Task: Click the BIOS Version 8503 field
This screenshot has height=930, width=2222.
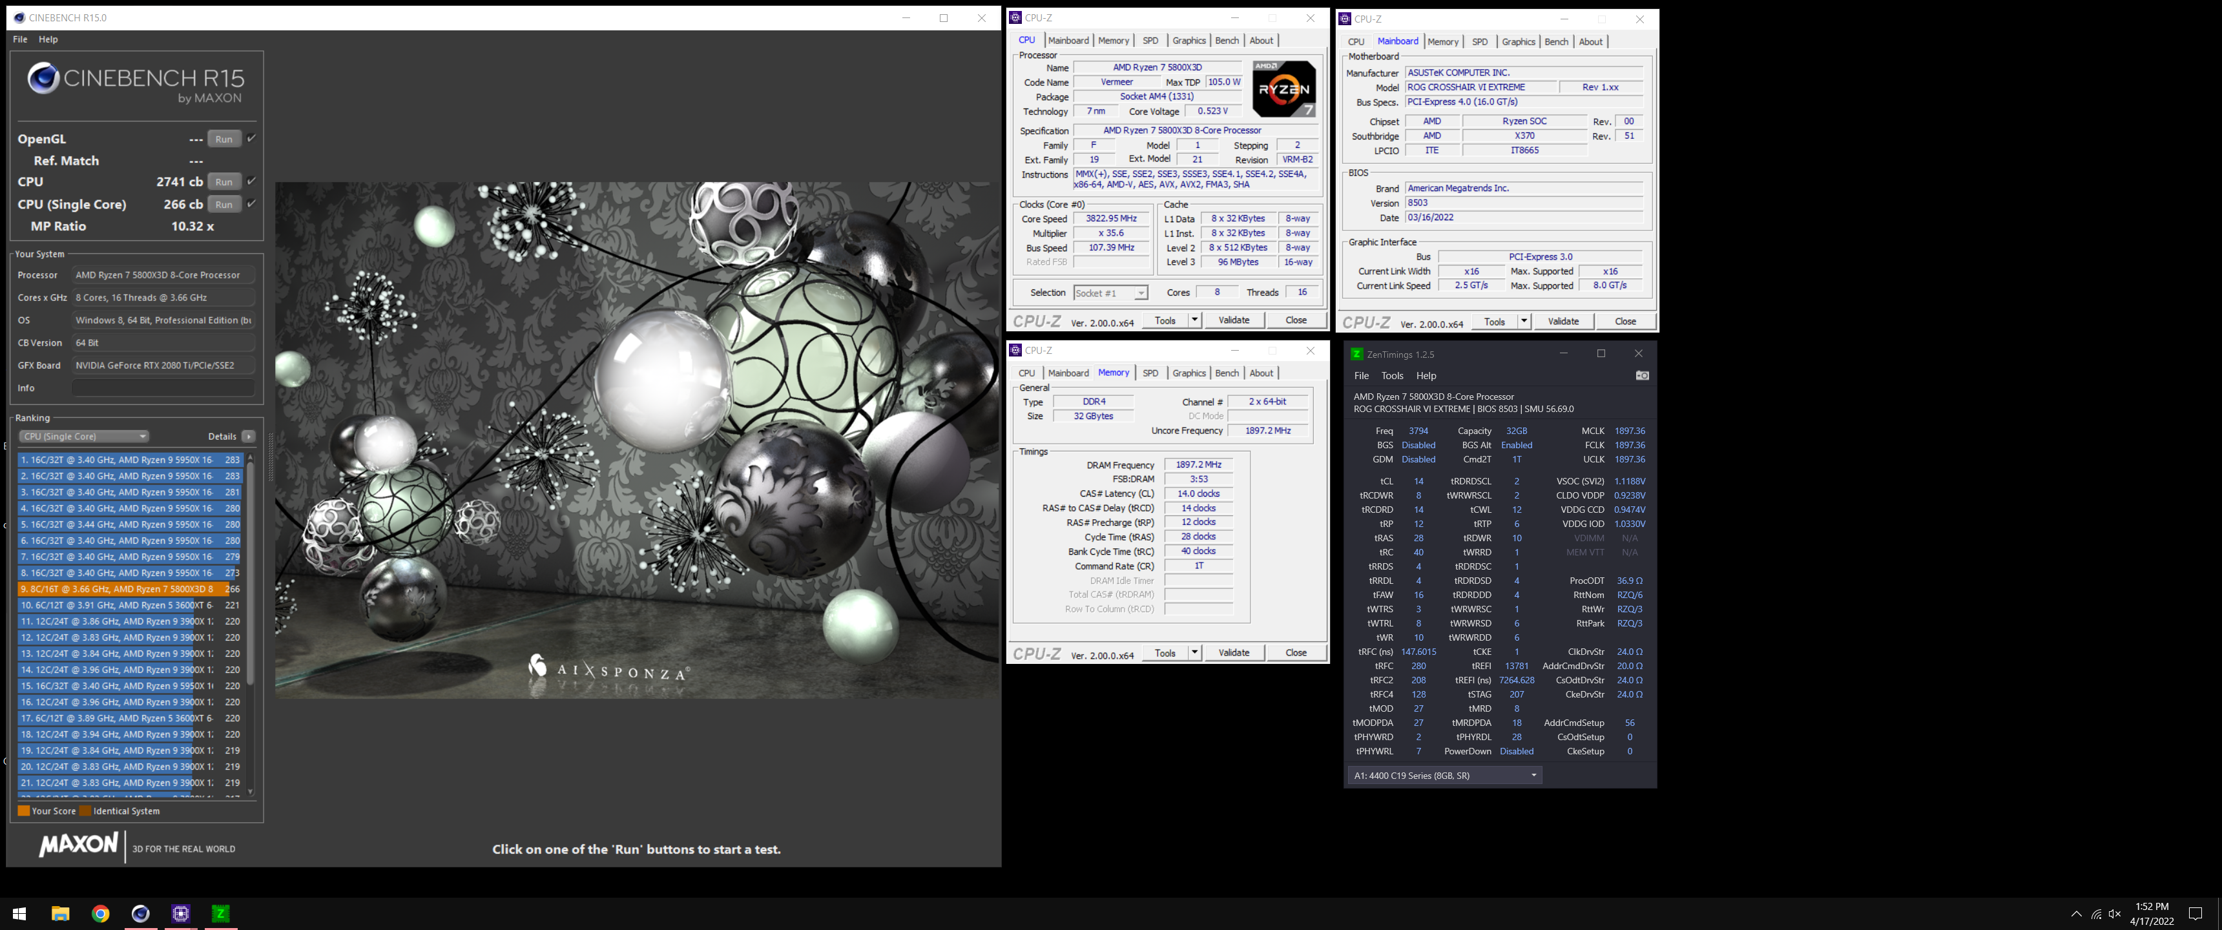Action: coord(1524,203)
